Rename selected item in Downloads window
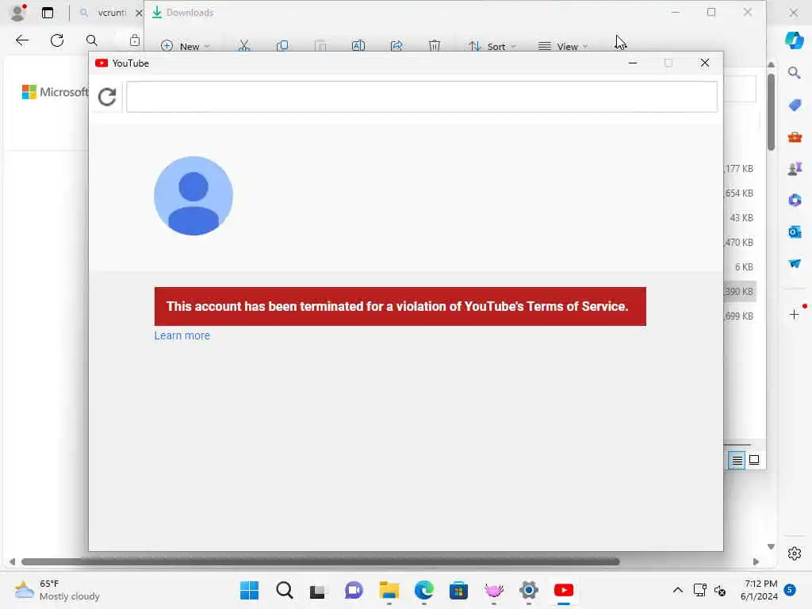The height and width of the screenshot is (609, 812). (358, 46)
